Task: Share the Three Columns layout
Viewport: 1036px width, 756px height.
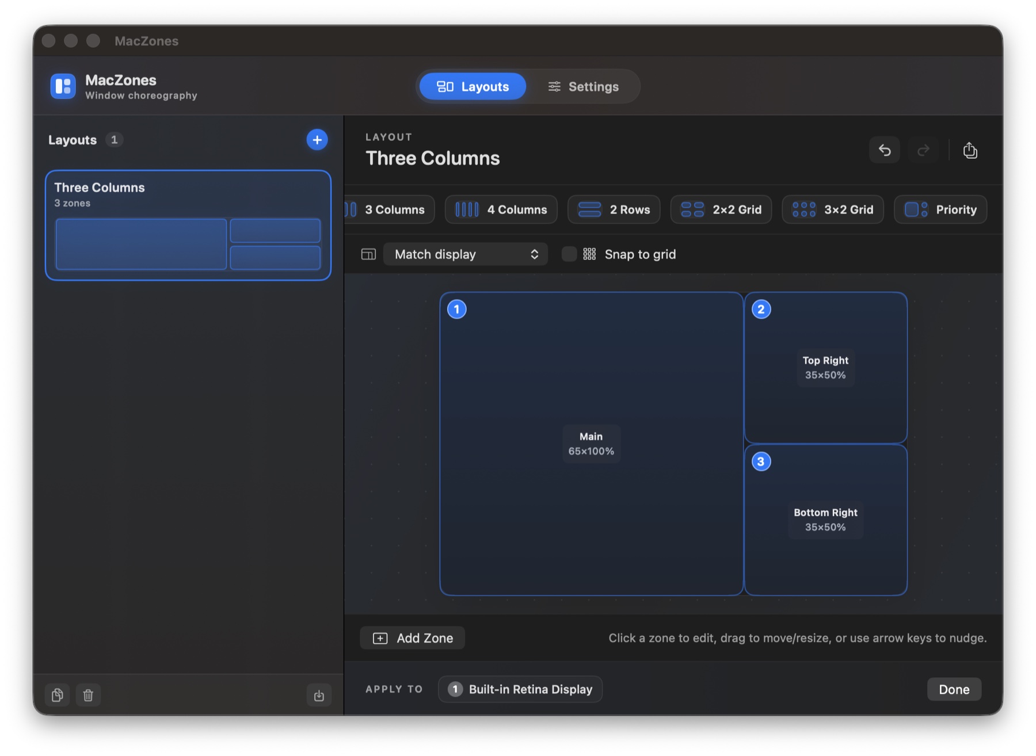Action: click(970, 151)
